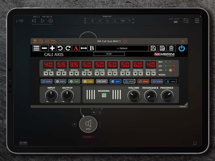Select the orange LD2 mode LED
The width and height of the screenshot is (215, 161).
click(x=170, y=70)
